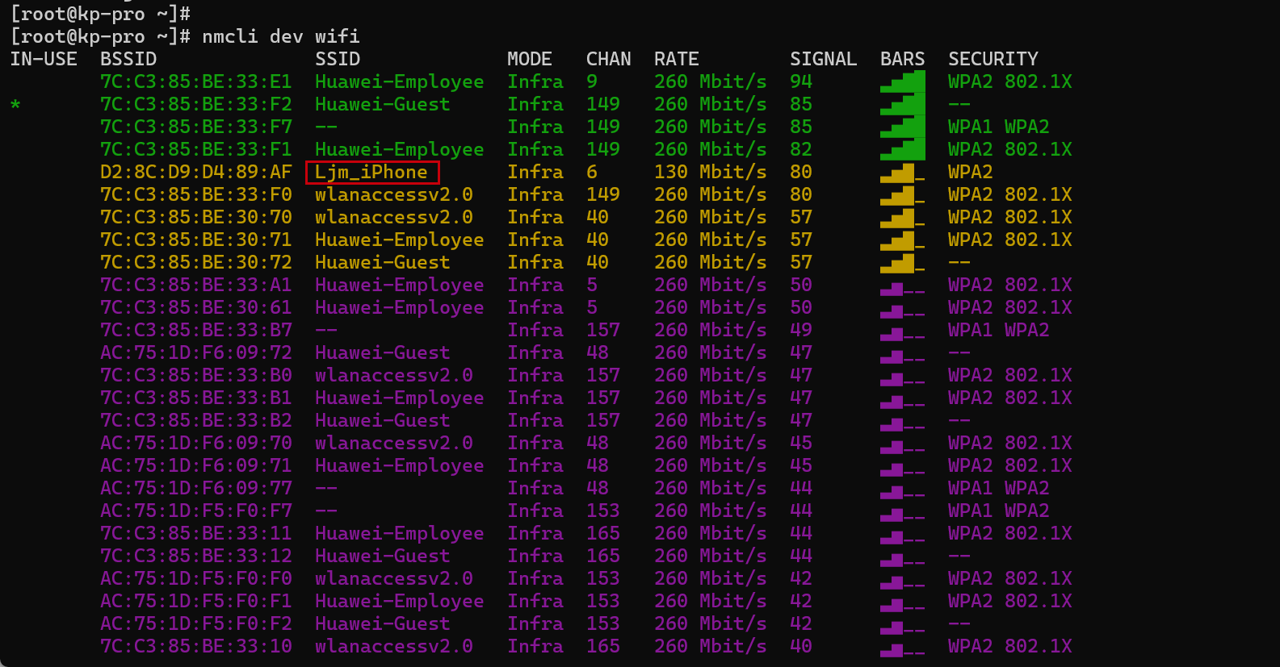Click the SIGNAL column header

tap(824, 59)
